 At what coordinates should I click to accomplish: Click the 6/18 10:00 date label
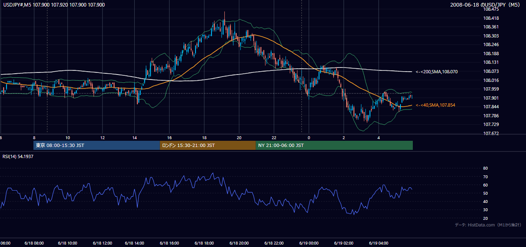(68, 243)
